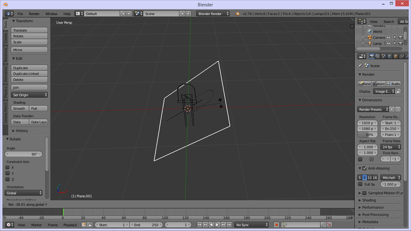Switch to the Create tool shelf tab

(x=5, y=38)
